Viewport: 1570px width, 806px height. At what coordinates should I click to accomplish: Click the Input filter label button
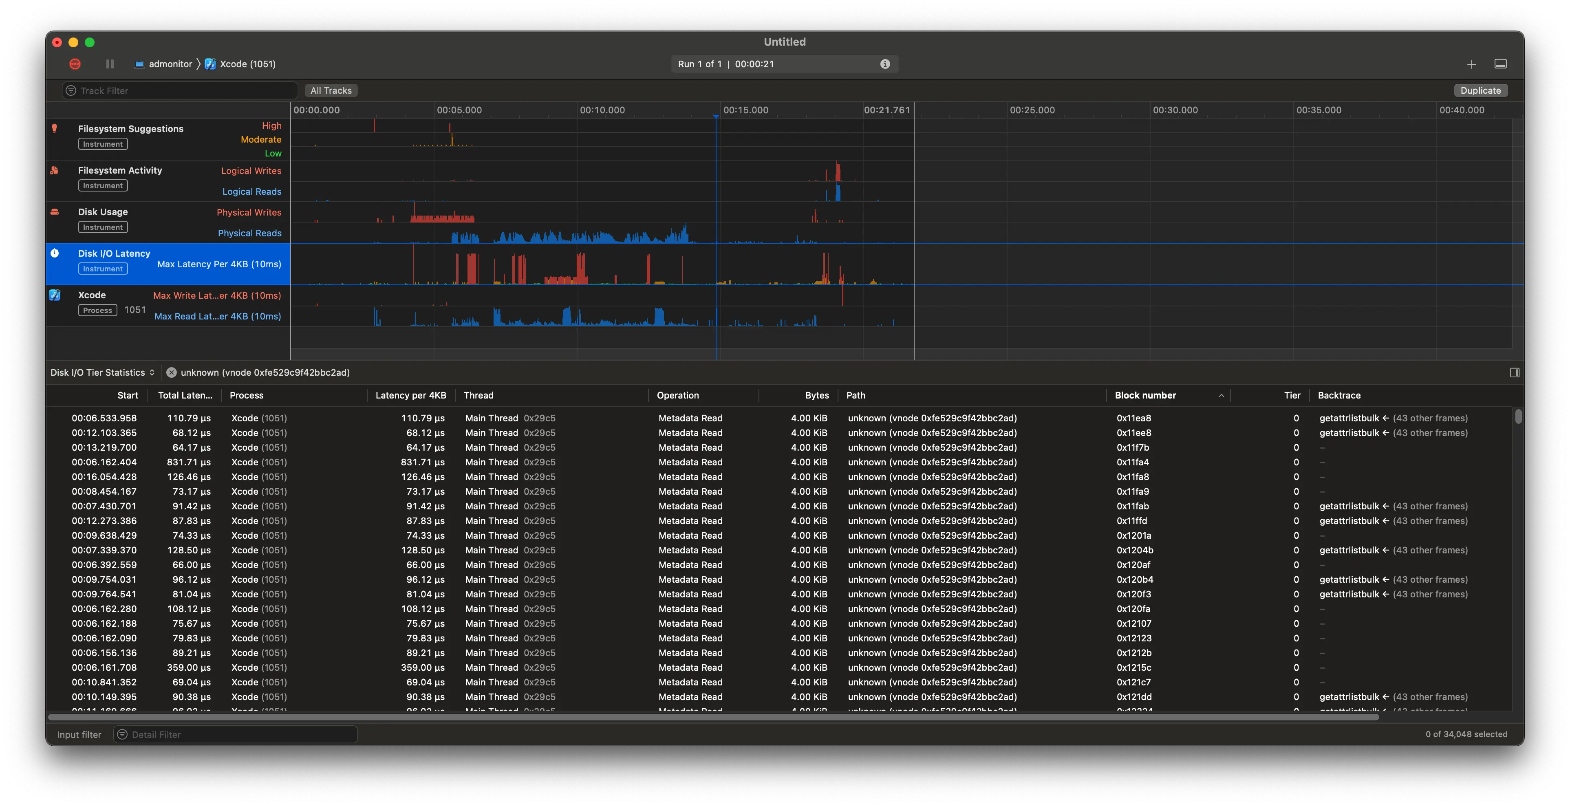[x=79, y=735]
